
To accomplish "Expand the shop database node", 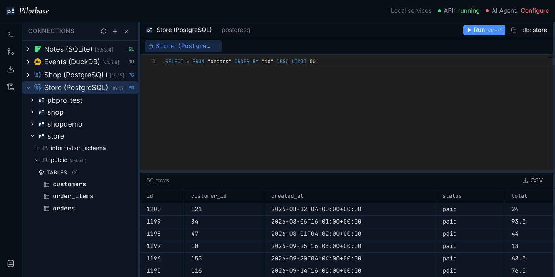I will point(32,112).
